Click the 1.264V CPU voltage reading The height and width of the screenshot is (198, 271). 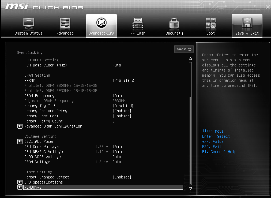[x=102, y=147]
